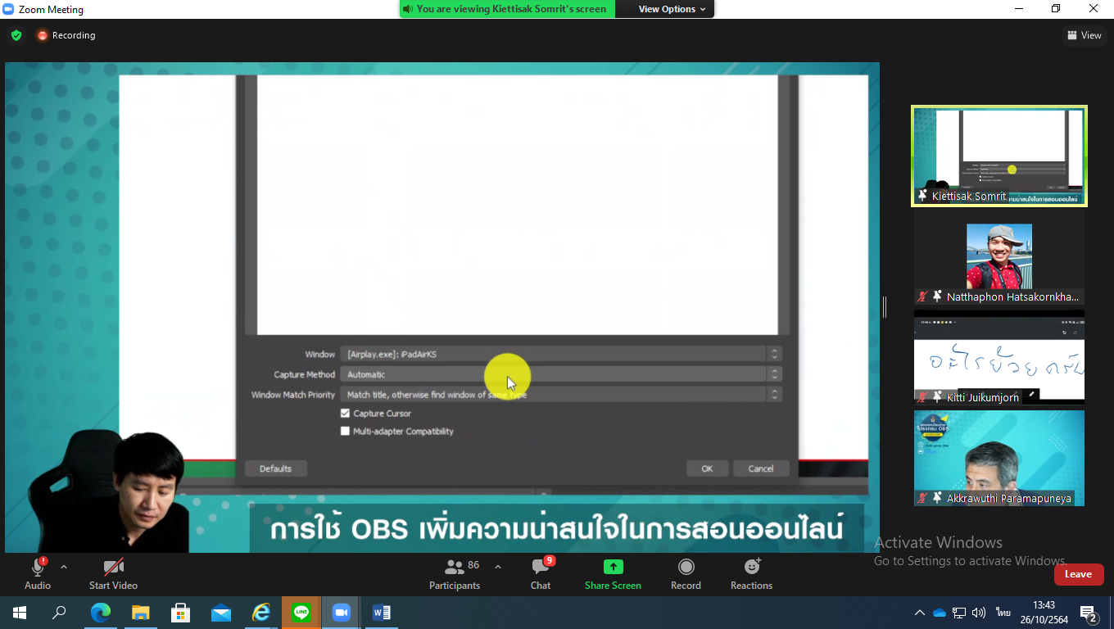
Task: Enable Multi-adapter Compatibility checkbox
Action: click(x=346, y=431)
